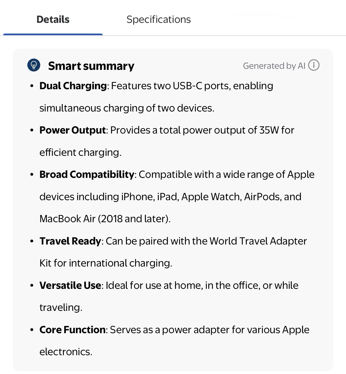The image size is (346, 374).
Task: Click 'MacBook Air (2018 and later)' text
Action: (105, 219)
